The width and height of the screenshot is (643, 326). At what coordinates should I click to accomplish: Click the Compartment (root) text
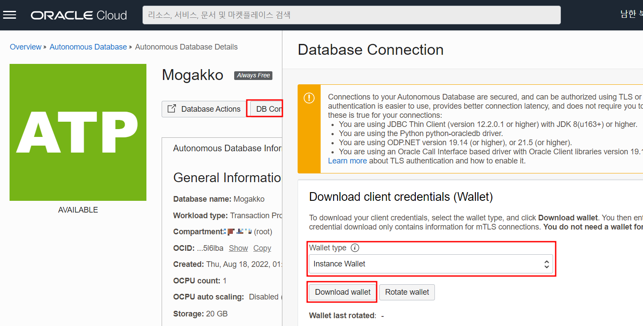pos(223,232)
